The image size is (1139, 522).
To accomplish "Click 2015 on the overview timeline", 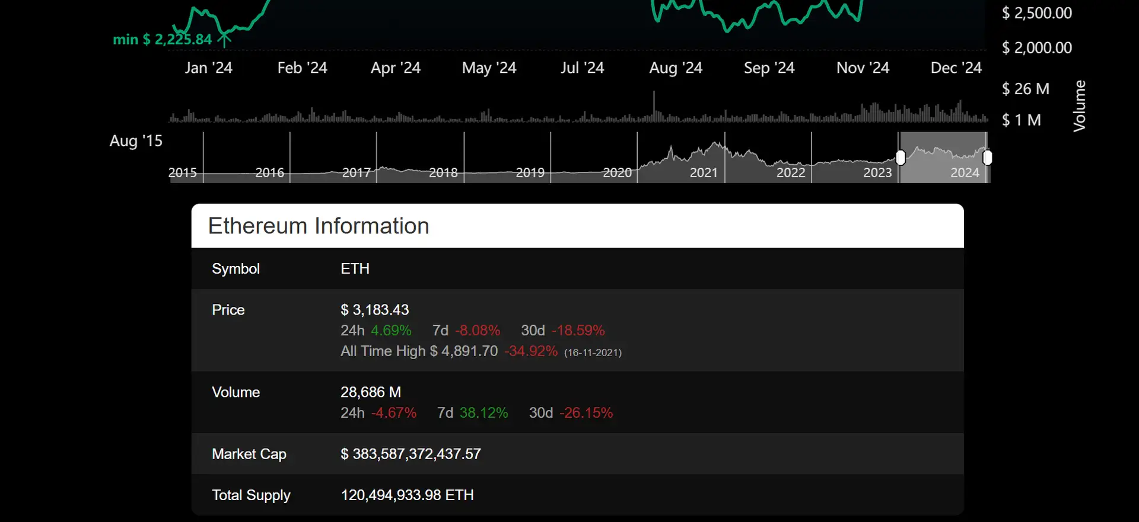I will [x=183, y=172].
